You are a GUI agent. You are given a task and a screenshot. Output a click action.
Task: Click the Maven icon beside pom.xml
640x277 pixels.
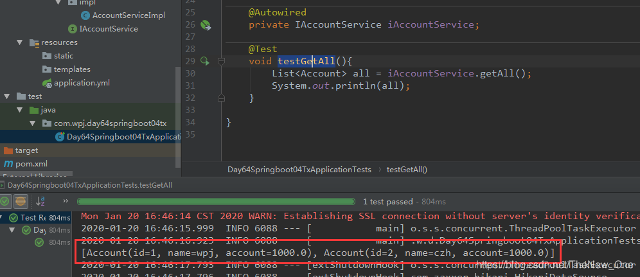(8, 164)
